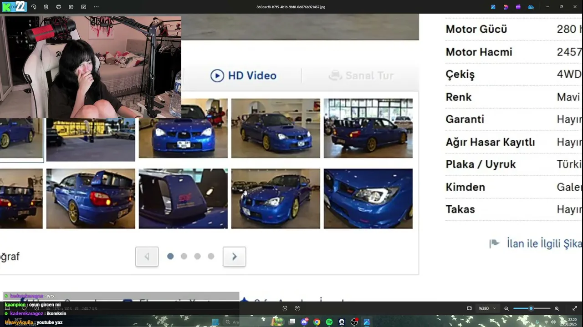Image resolution: width=583 pixels, height=327 pixels.
Task: Click the Renk label
Action: (458, 97)
